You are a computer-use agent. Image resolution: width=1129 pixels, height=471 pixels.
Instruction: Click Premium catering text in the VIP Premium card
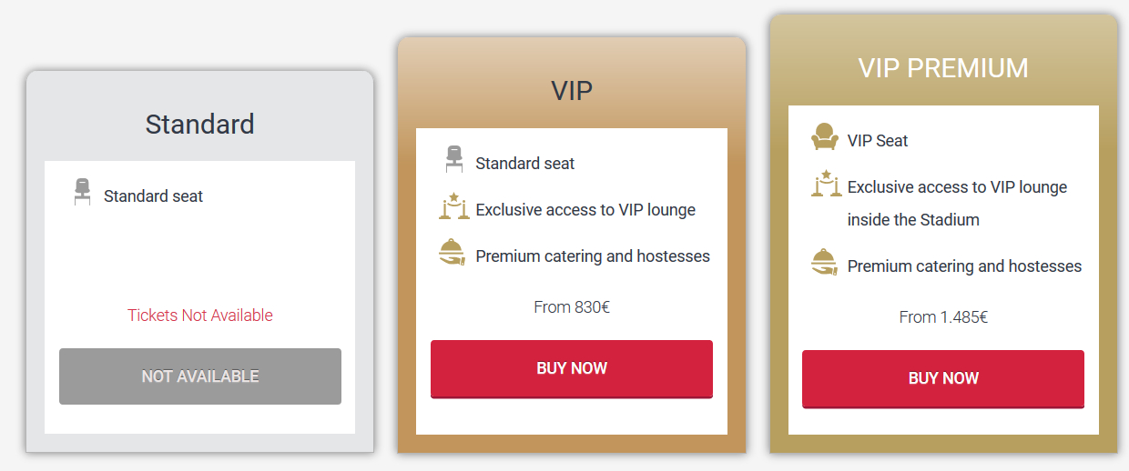coord(964,266)
